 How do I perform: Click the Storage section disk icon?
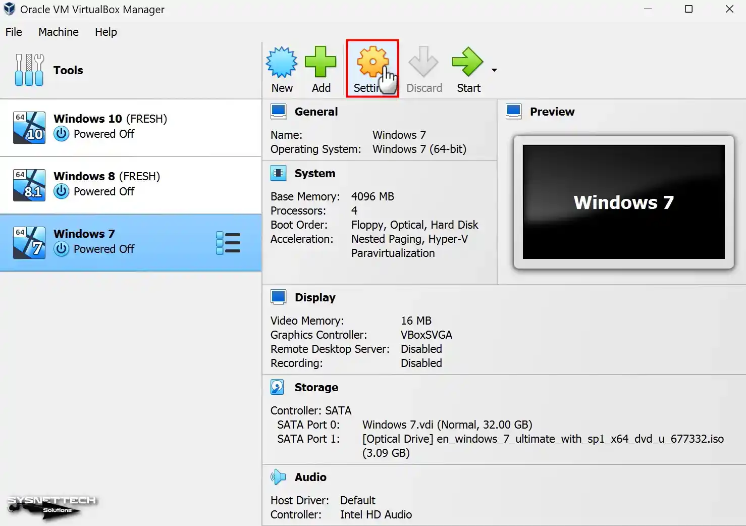[278, 387]
